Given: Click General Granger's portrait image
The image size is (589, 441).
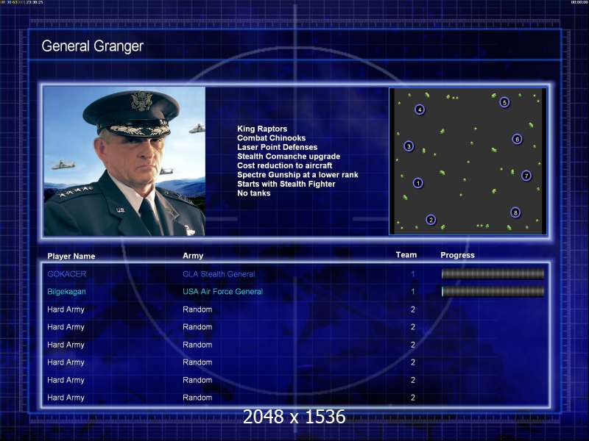Looking at the screenshot, I should [x=124, y=161].
